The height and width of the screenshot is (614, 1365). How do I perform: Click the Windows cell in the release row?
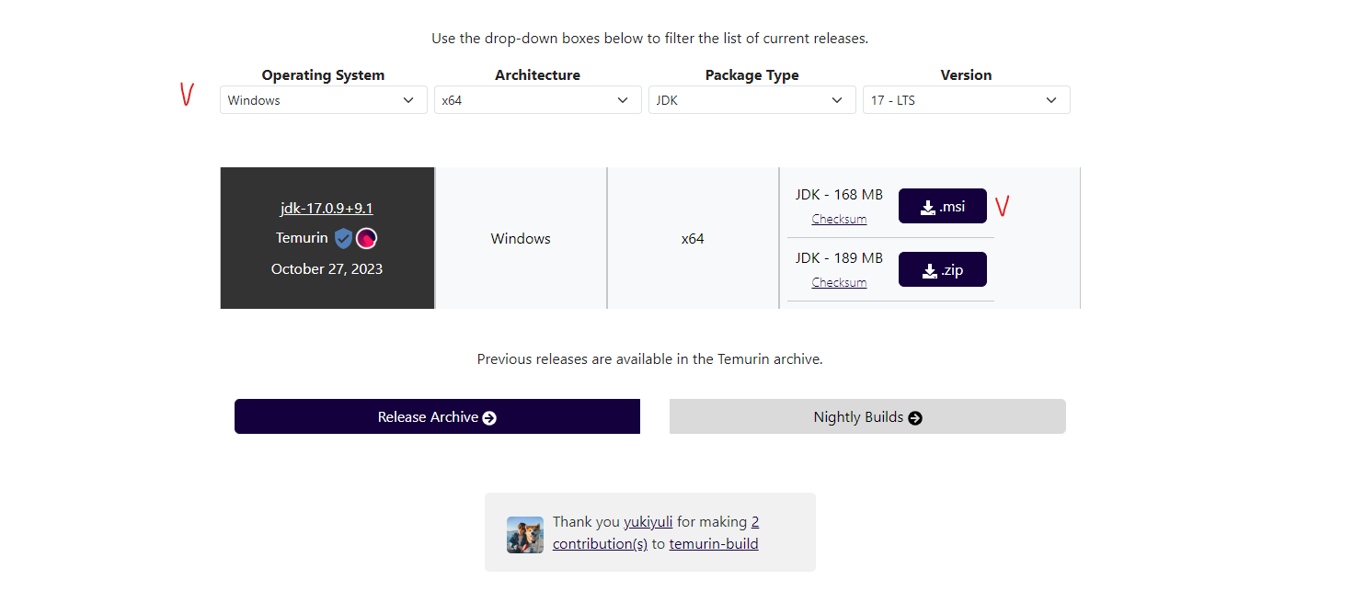pos(521,238)
